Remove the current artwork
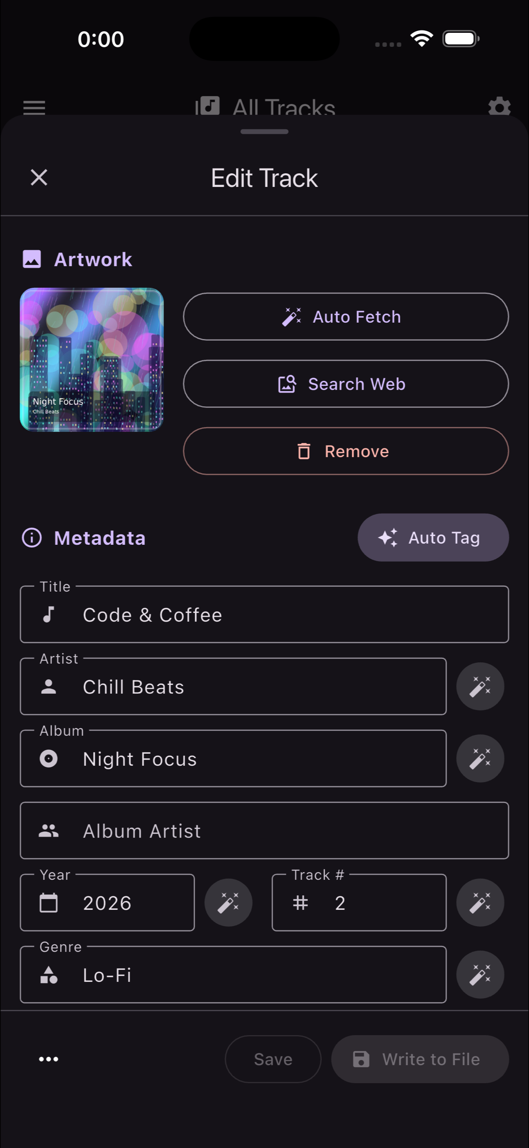The image size is (529, 1148). point(346,451)
